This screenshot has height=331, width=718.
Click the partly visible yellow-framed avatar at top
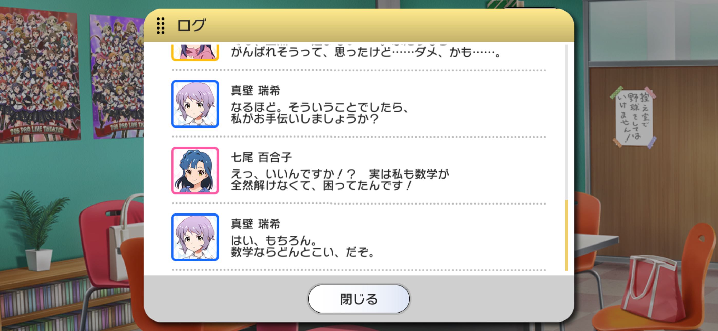[x=195, y=52]
